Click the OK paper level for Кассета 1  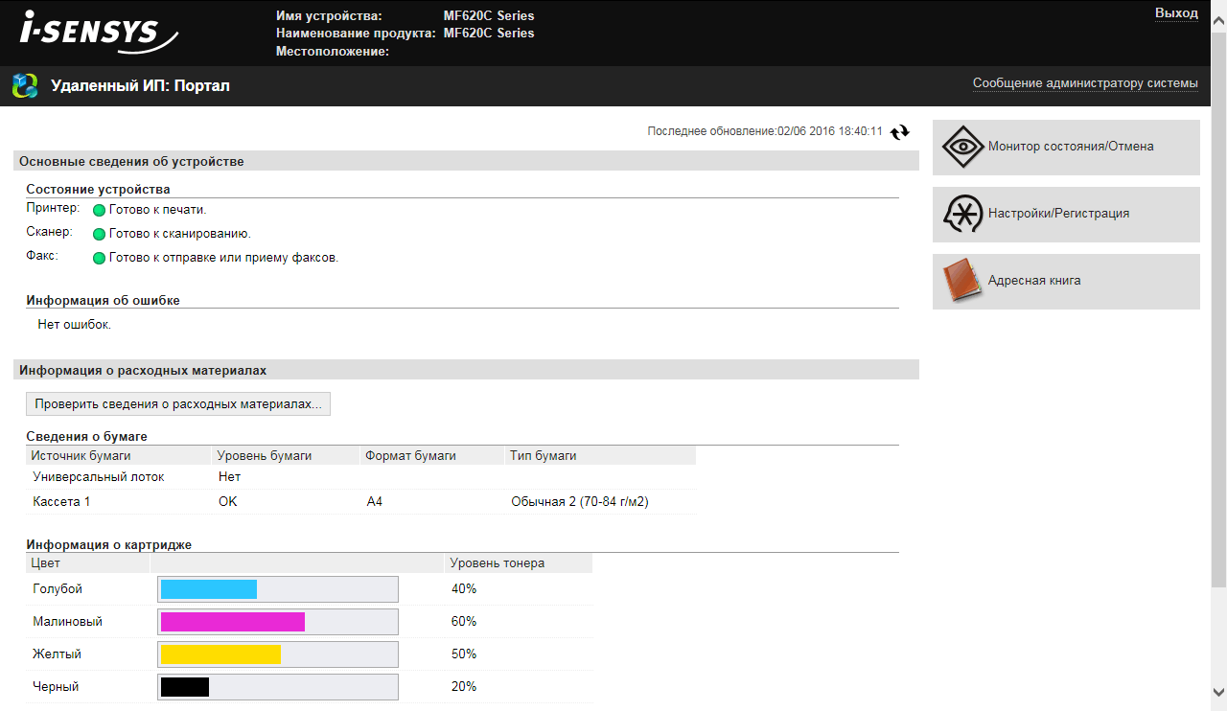click(227, 501)
